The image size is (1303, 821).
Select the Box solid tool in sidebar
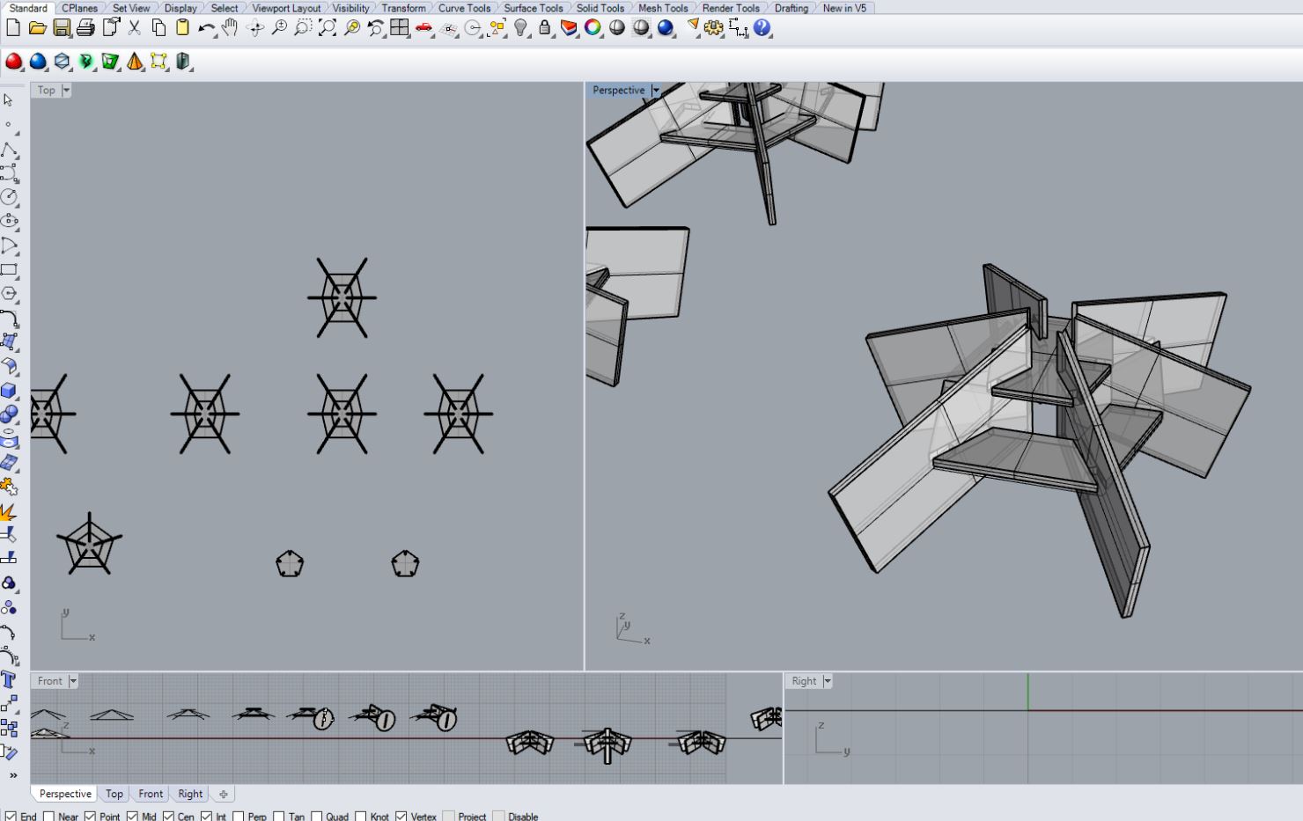9,390
